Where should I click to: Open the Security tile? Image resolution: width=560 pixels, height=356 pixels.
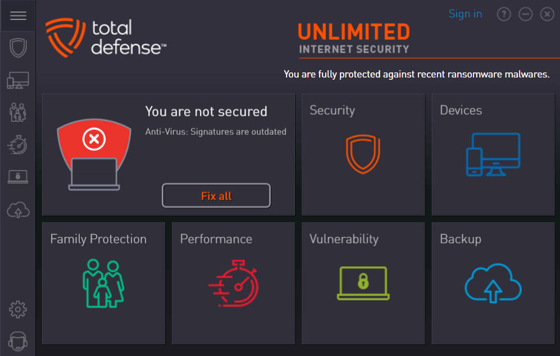pos(363,154)
